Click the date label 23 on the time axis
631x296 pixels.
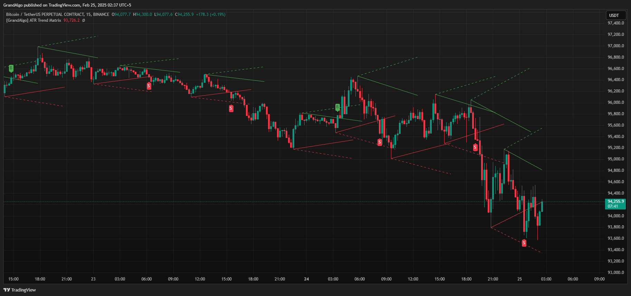coord(93,279)
